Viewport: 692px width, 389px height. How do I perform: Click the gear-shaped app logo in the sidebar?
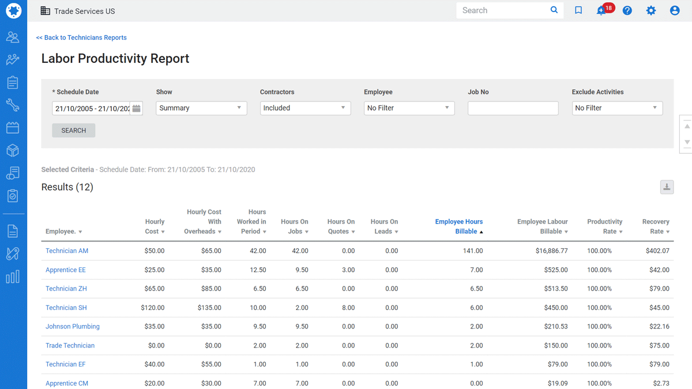13,10
